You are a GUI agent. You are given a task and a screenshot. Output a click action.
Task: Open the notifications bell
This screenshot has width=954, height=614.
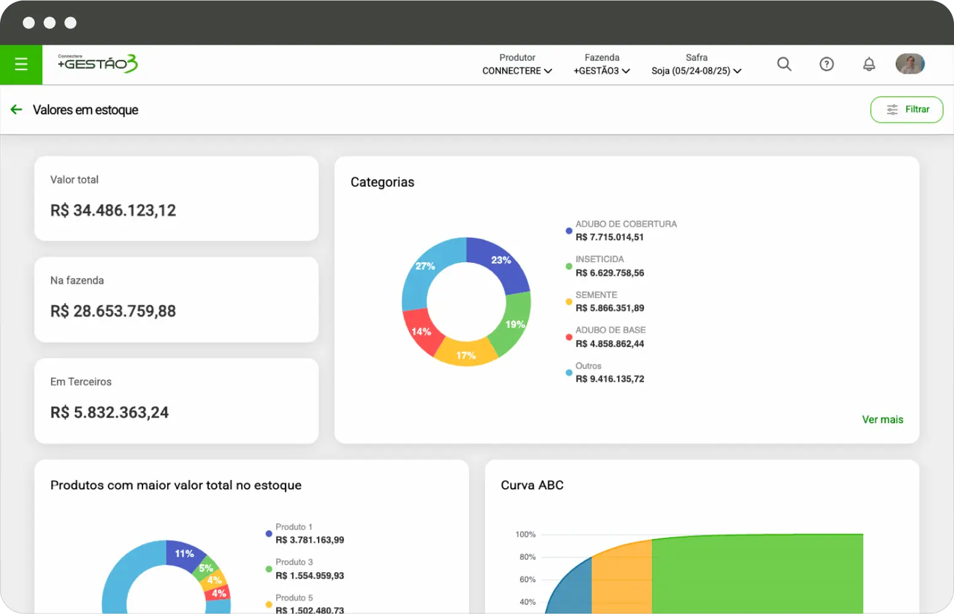click(x=869, y=64)
